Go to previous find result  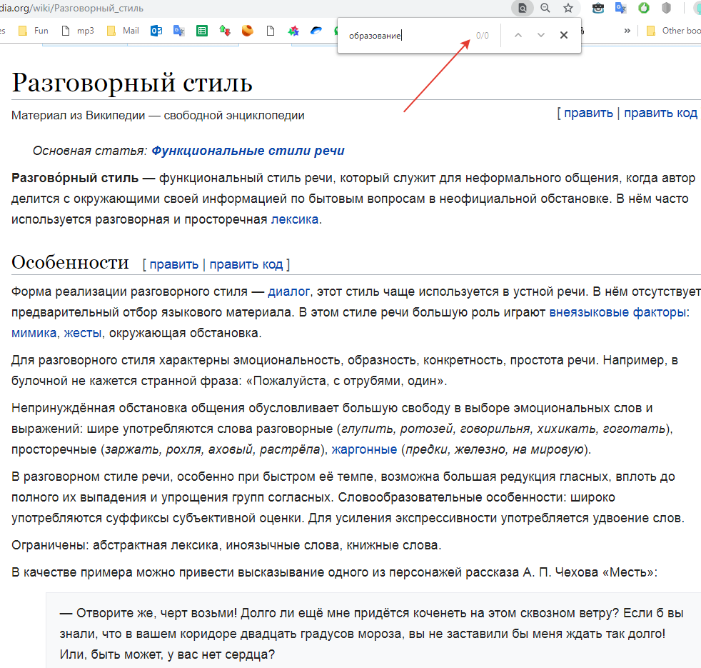coord(518,35)
